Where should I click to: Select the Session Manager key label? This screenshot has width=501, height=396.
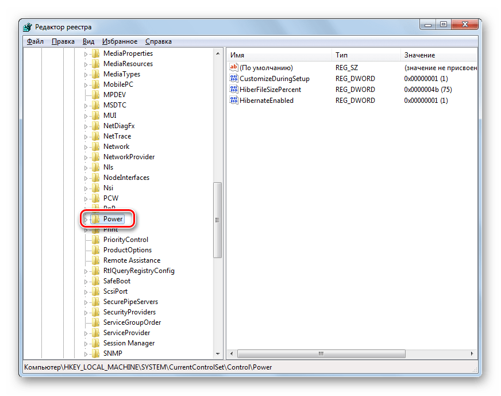129,343
